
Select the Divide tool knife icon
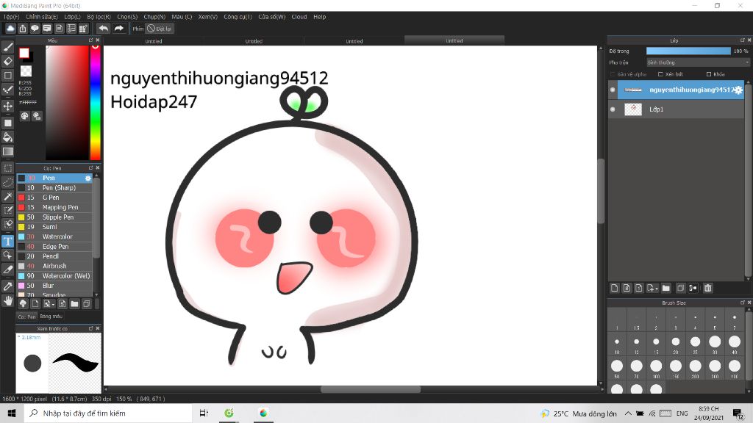pyautogui.click(x=7, y=270)
